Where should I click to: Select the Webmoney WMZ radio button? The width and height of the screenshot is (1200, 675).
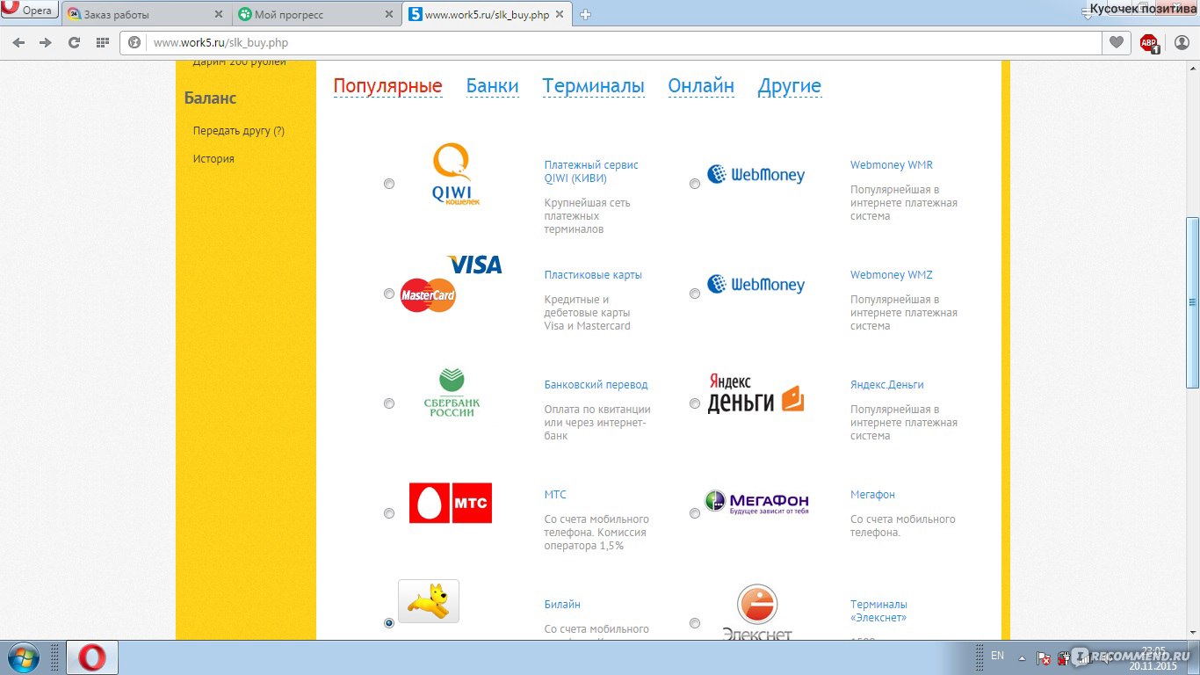tap(695, 294)
